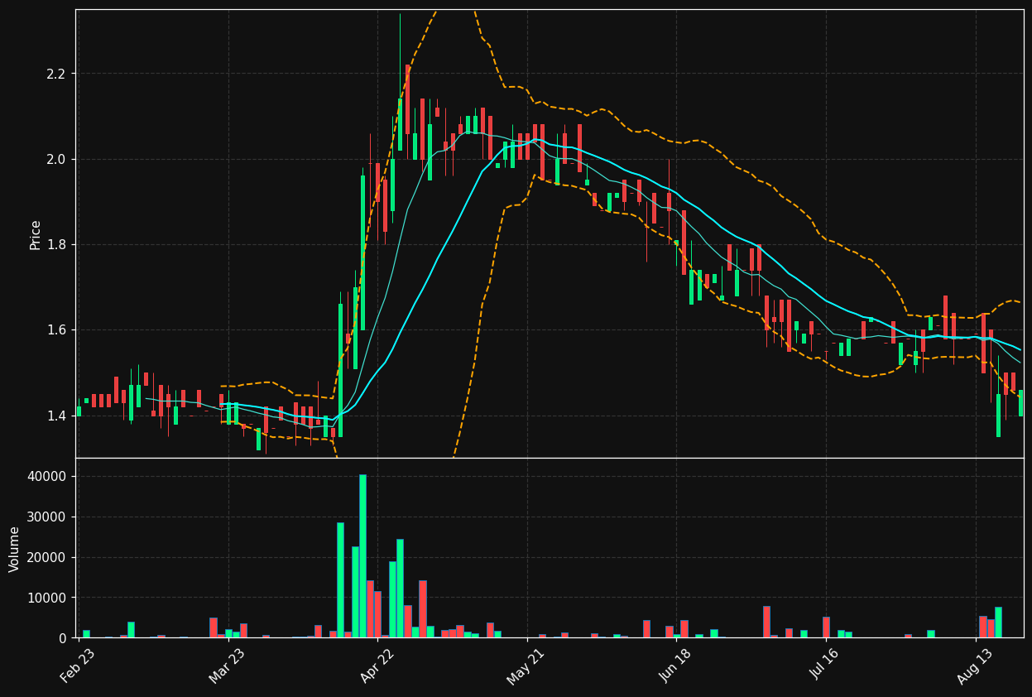1032x697 pixels.
Task: Click the 'Jul 16' date label
Action: pyautogui.click(x=824, y=666)
